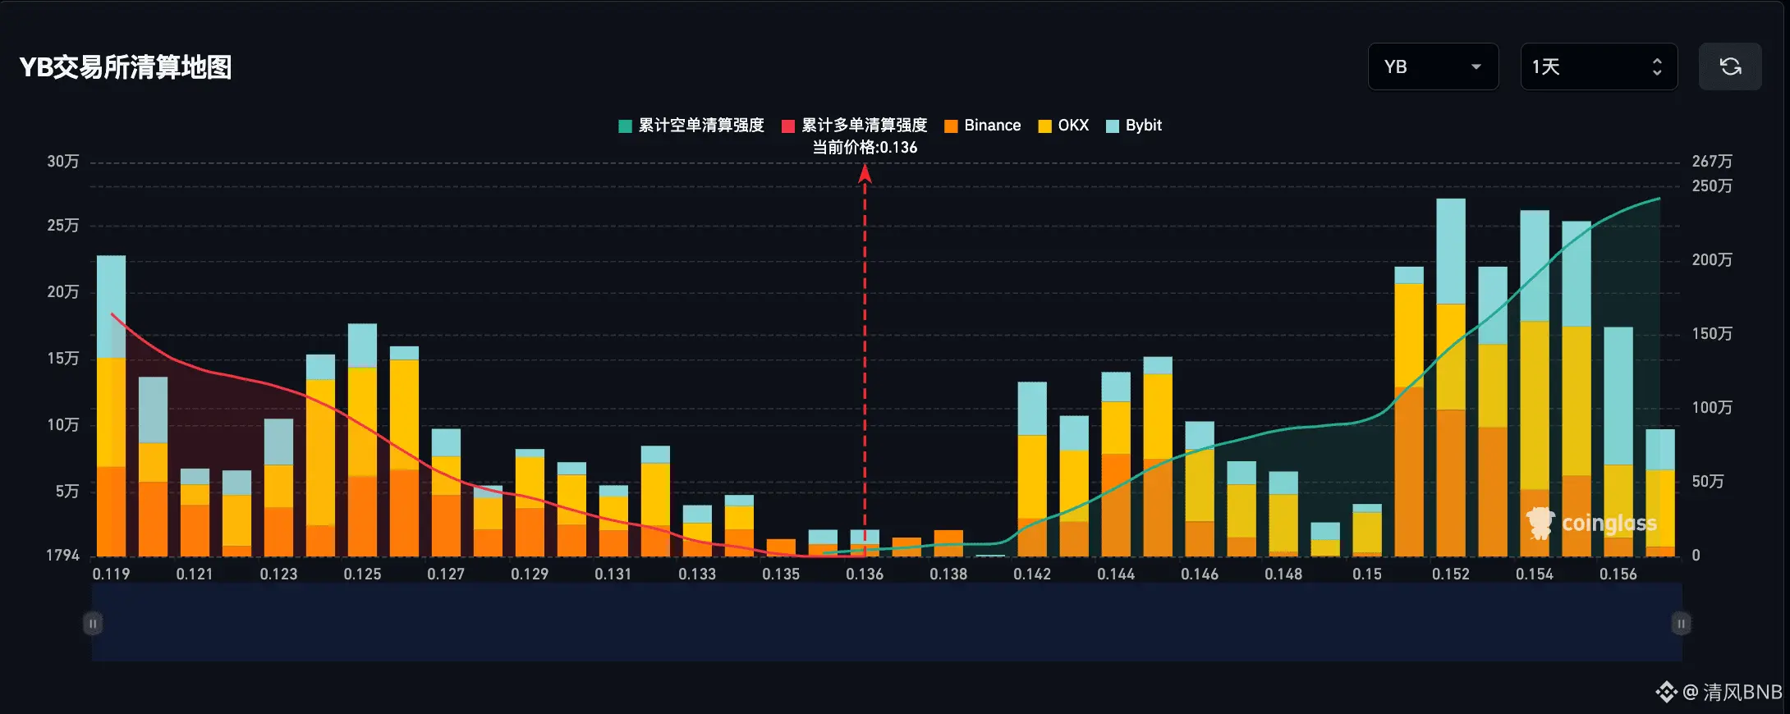Screen dimensions: 1790x714
Task: Click the 0.127 price axis label
Action: coord(446,574)
